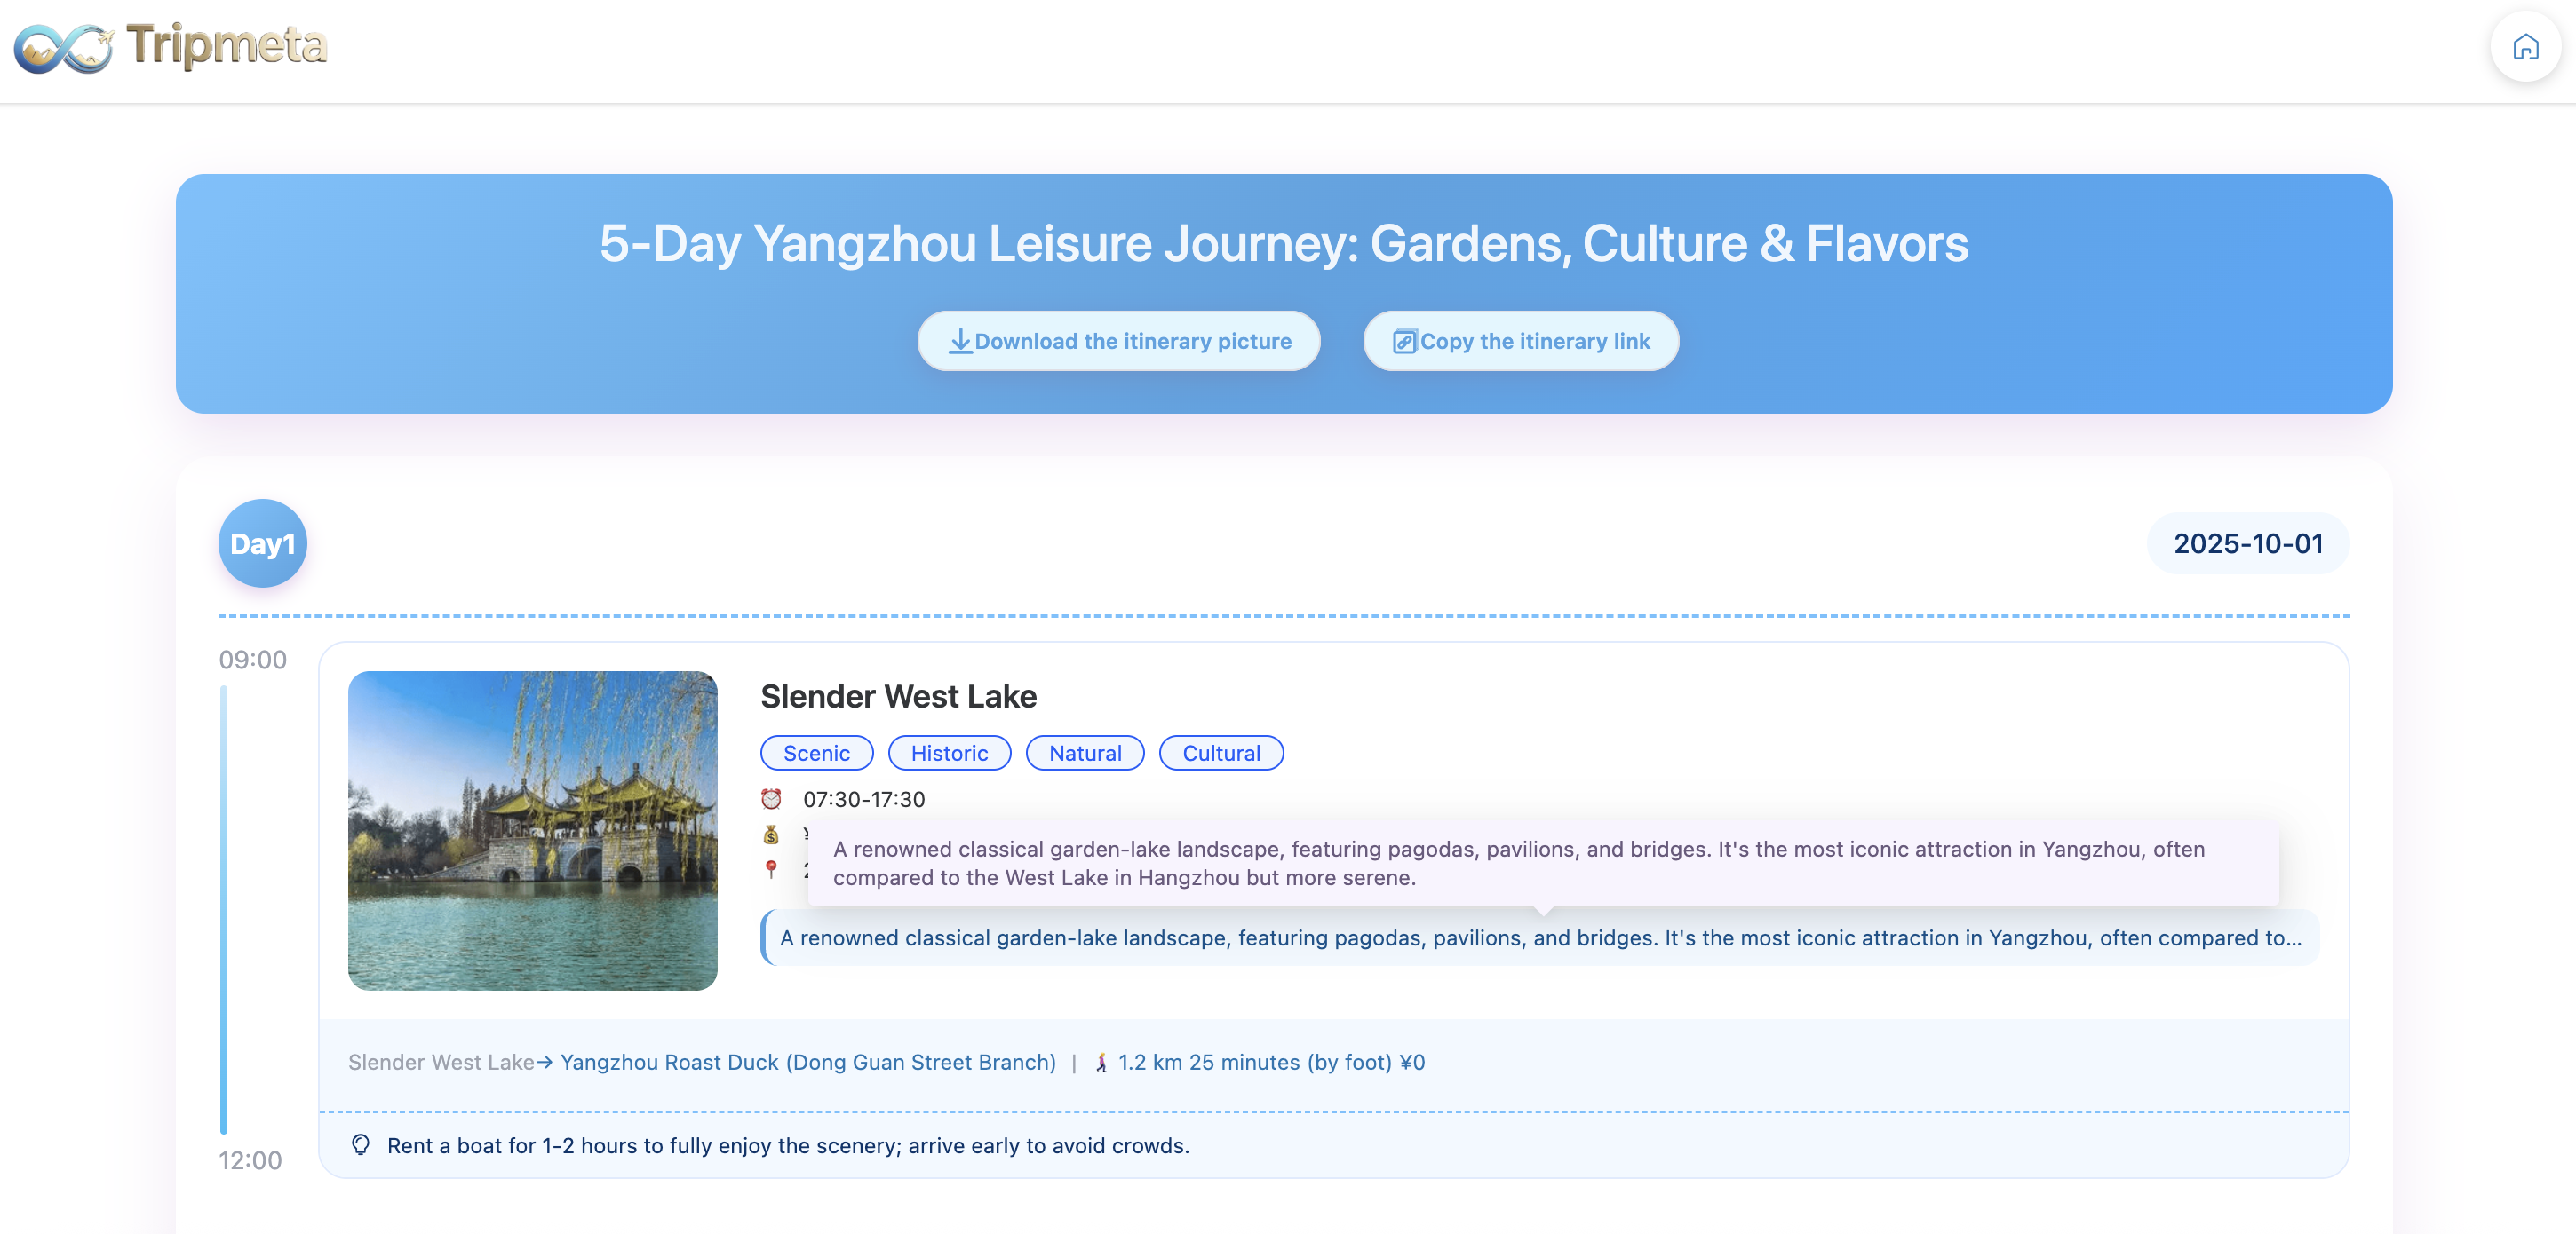Copy the itinerary link
Image resolution: width=2576 pixels, height=1234 pixels.
1520,342
